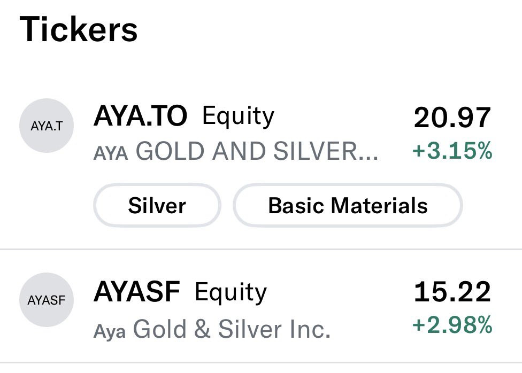Click the Equity label beside AYASF
Viewport: 522px width, 373px height.
click(231, 292)
